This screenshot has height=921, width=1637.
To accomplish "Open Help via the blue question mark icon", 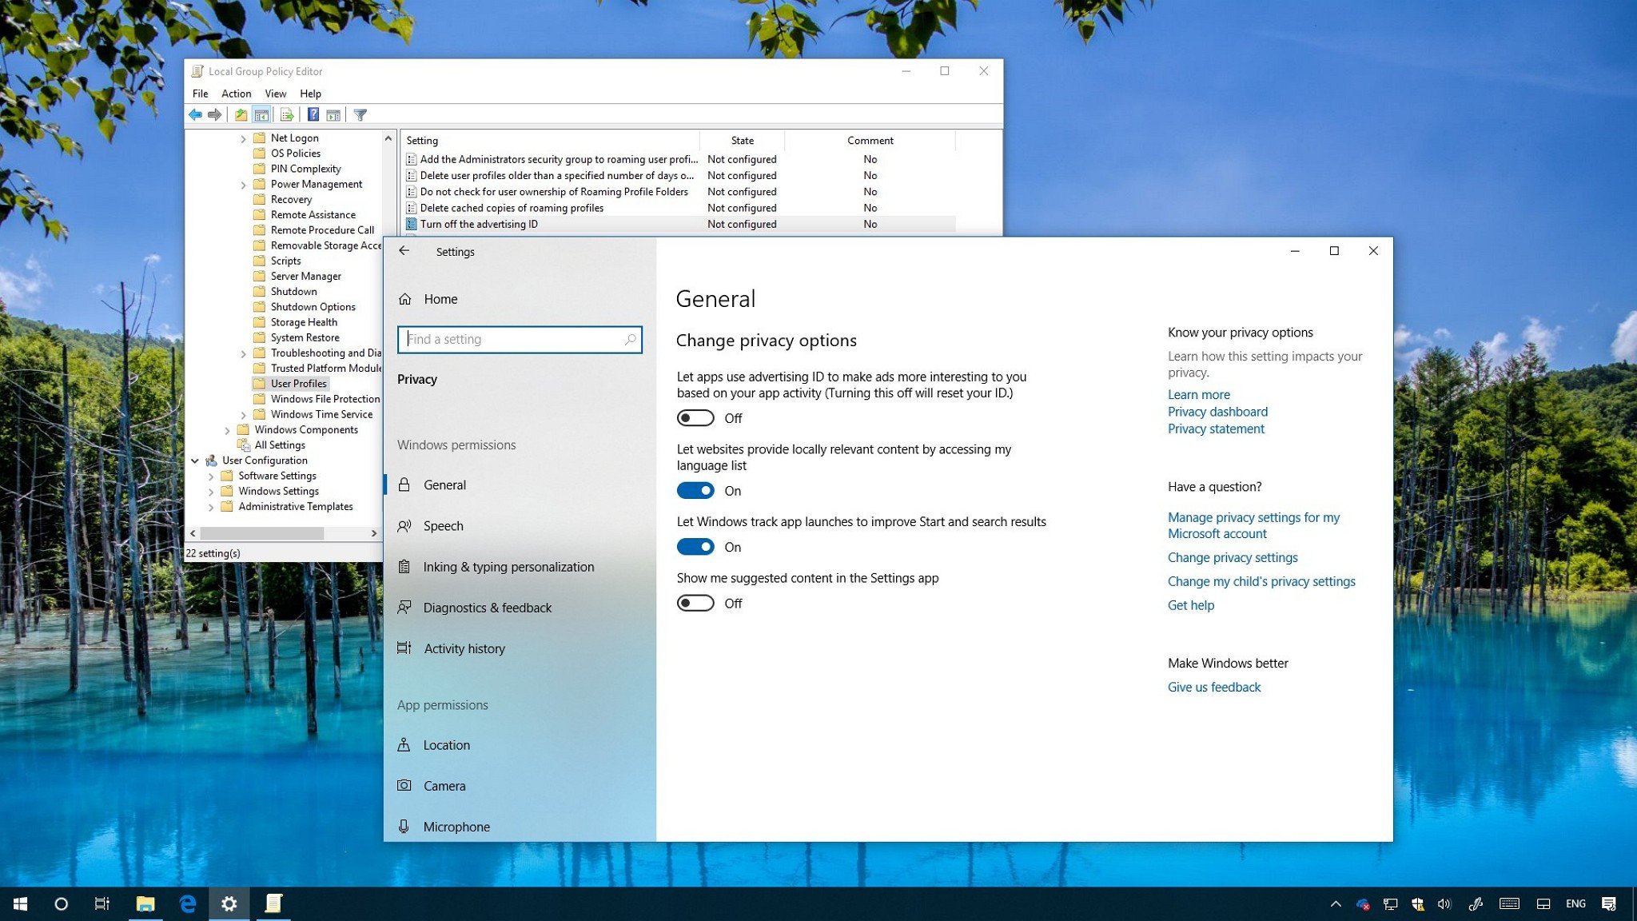I will [x=313, y=115].
